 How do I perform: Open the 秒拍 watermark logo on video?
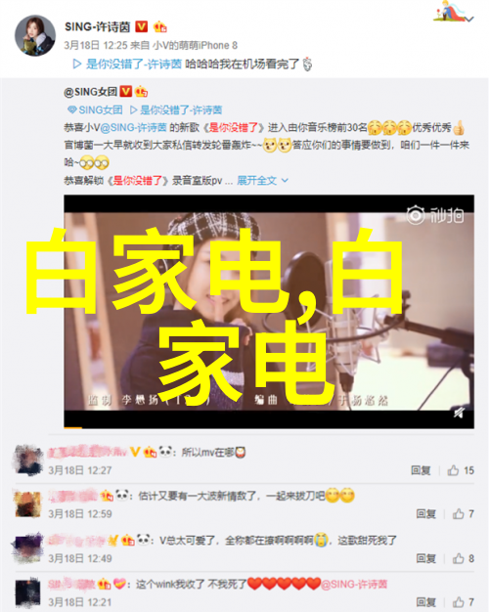435,215
